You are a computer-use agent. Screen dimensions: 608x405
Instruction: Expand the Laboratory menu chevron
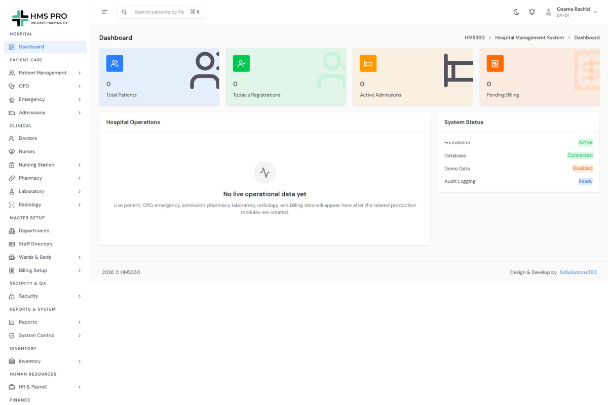click(80, 191)
